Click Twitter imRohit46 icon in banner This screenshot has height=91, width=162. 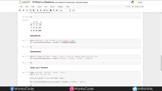135,89
